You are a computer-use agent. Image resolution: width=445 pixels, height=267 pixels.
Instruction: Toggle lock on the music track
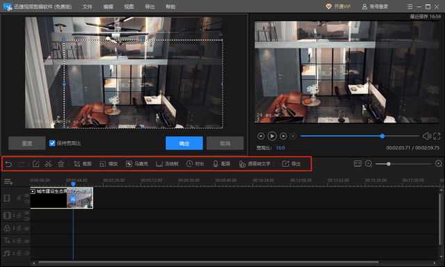[19, 253]
